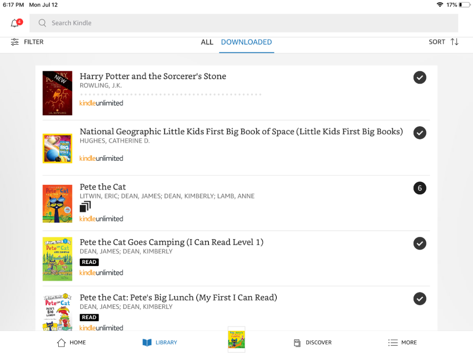Open Harry Potter and the Sorcerer's Stone title

153,76
